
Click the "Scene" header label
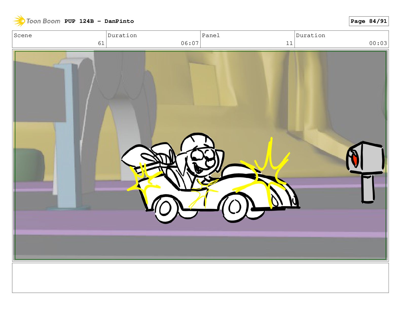[23, 36]
